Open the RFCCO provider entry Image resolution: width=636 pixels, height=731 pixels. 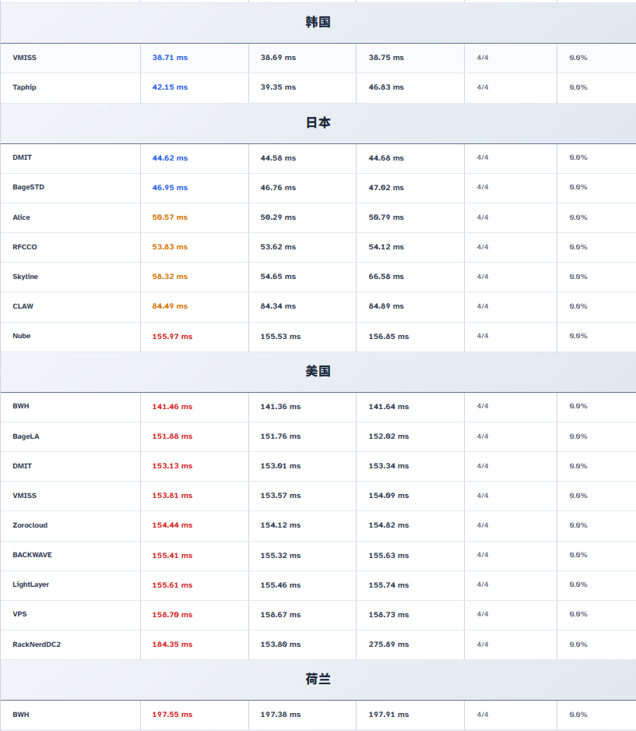tap(25, 247)
